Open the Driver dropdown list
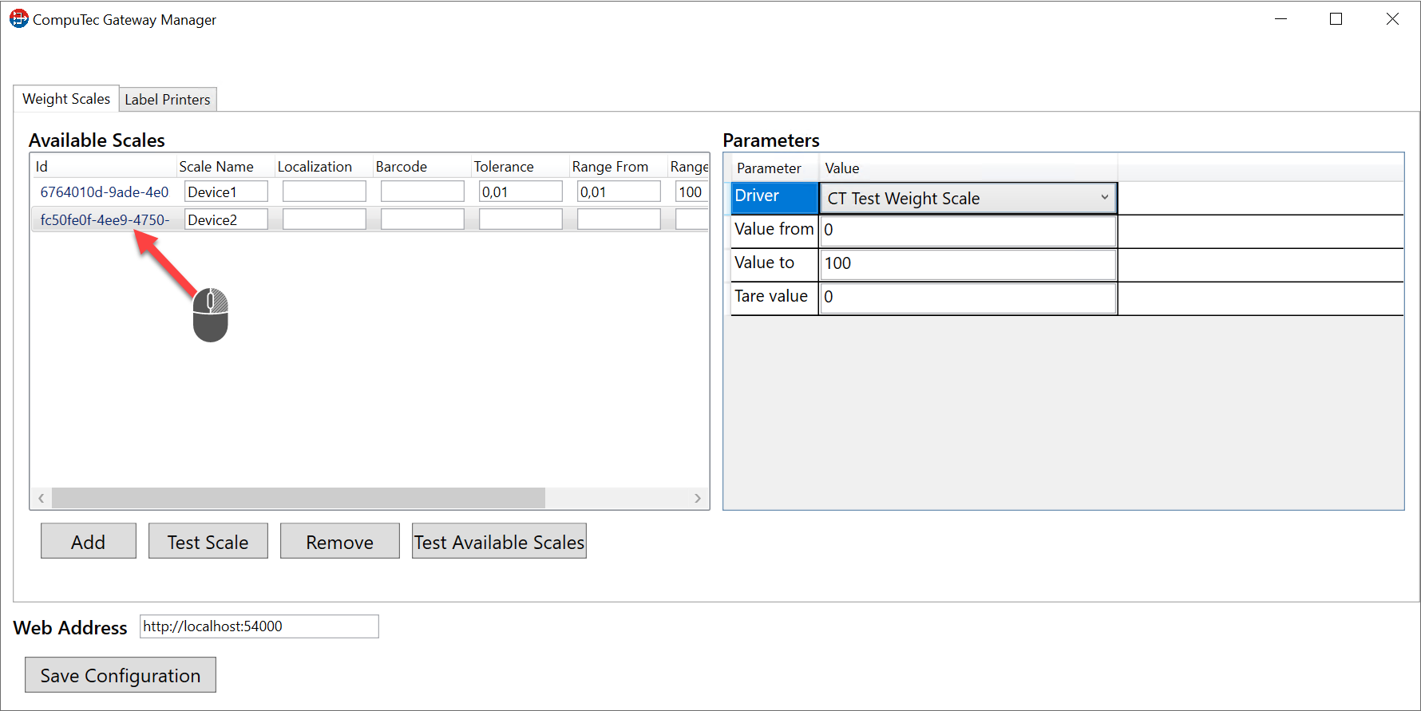 (x=1104, y=198)
